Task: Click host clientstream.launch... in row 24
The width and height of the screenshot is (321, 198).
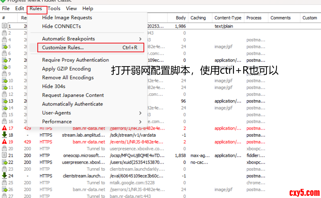Action: point(84,176)
